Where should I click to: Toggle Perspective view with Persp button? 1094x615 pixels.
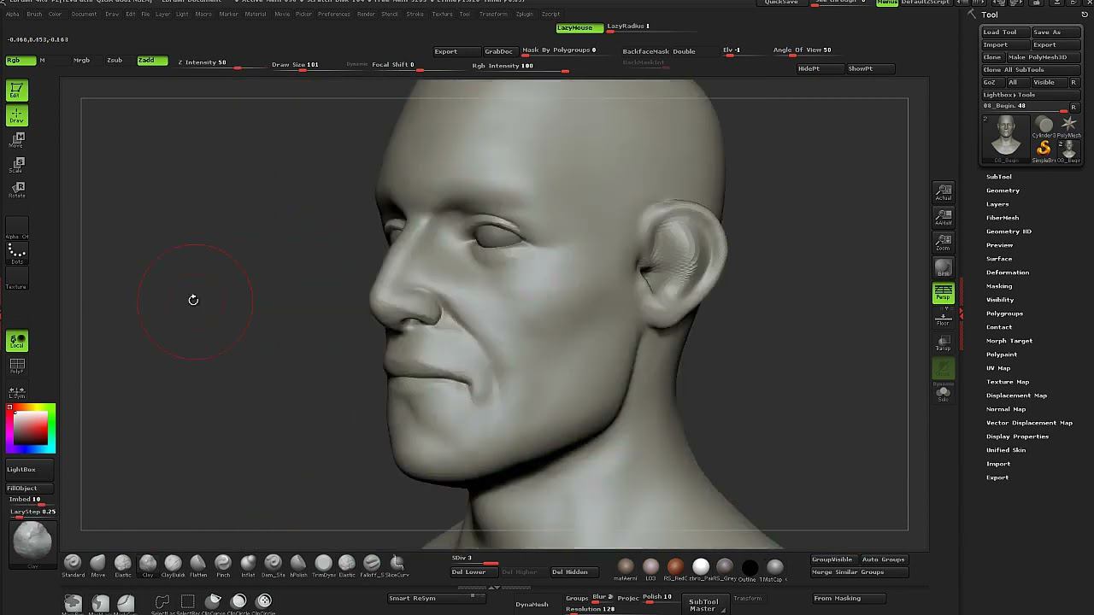click(943, 293)
